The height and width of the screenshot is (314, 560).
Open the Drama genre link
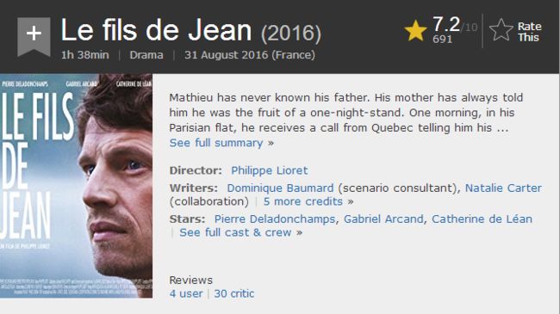point(146,55)
